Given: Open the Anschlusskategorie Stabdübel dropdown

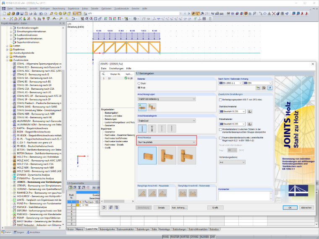Looking at the screenshot, I should coord(167,120).
